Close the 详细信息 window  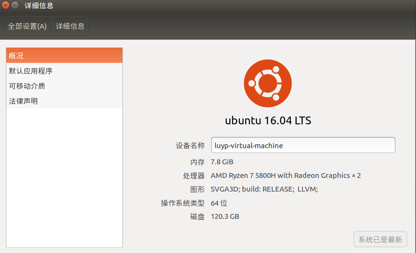click(5, 5)
